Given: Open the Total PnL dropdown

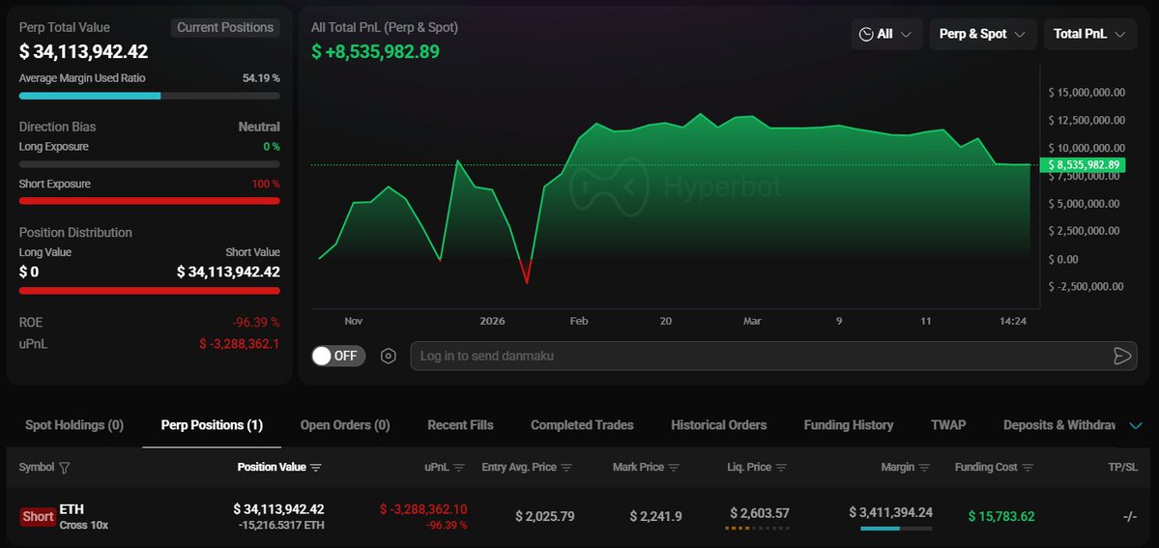Looking at the screenshot, I should [1089, 34].
